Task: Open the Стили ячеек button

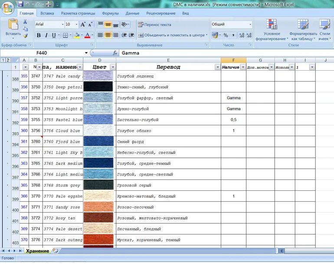Action: tap(324, 29)
